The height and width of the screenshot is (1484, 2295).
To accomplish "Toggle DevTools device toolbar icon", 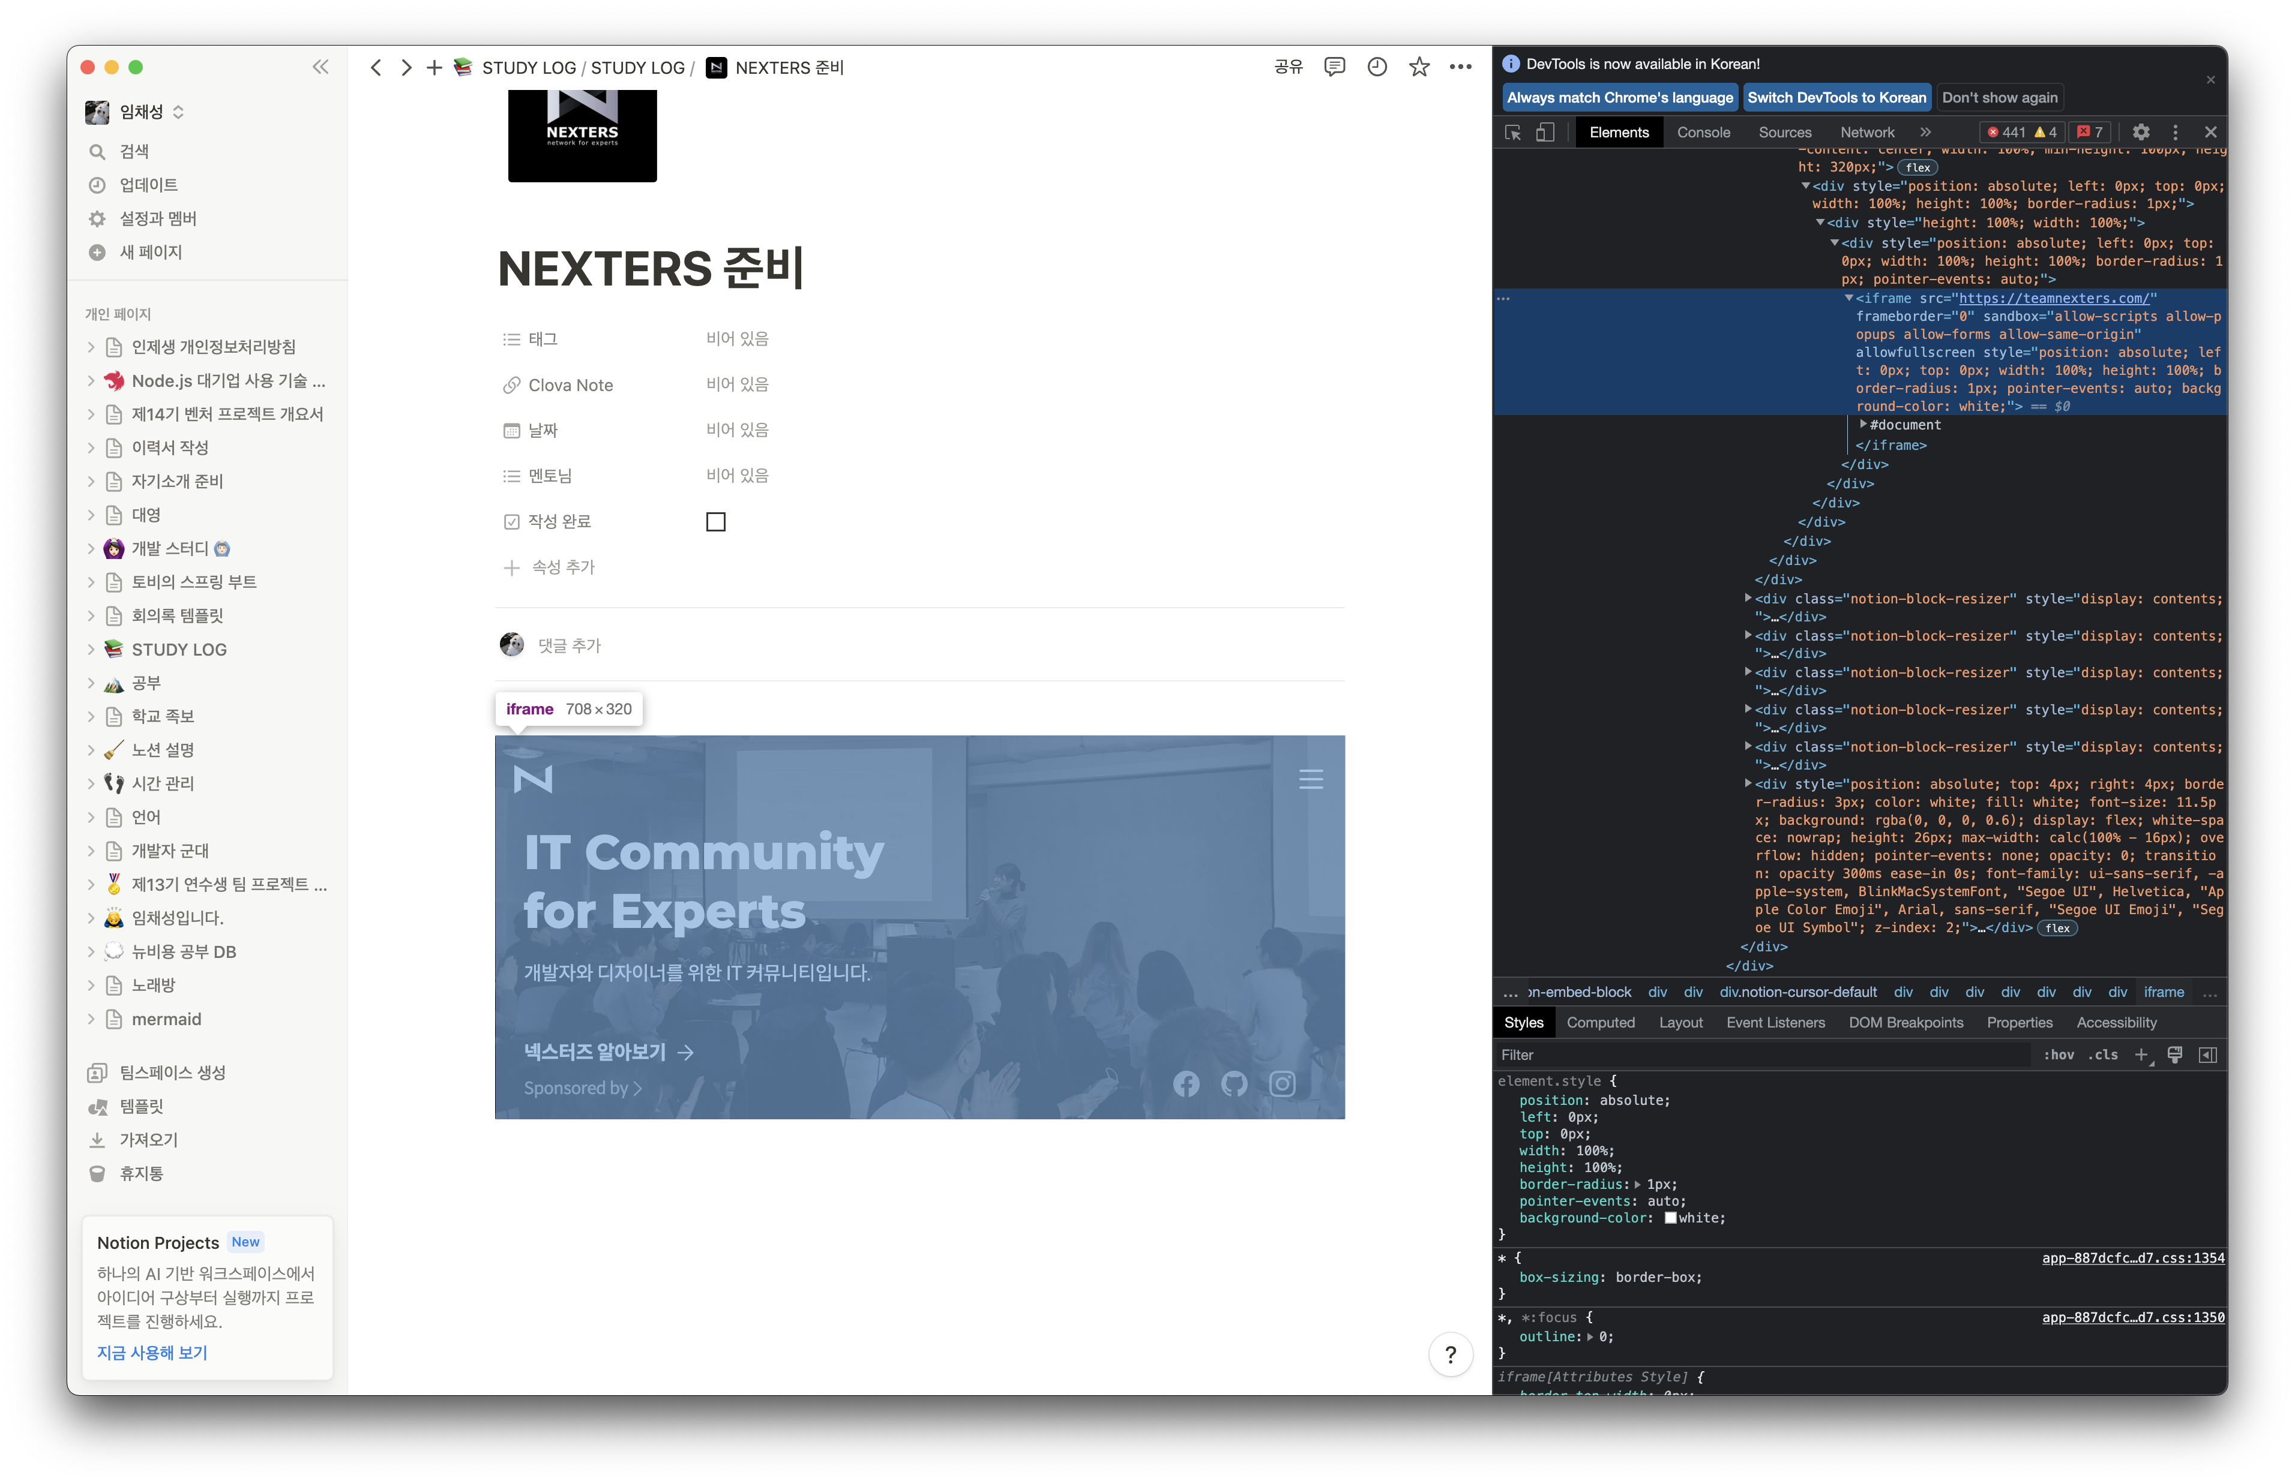I will point(1545,132).
